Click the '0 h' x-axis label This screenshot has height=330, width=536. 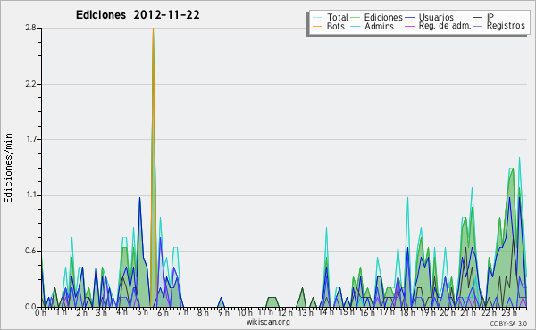point(41,313)
